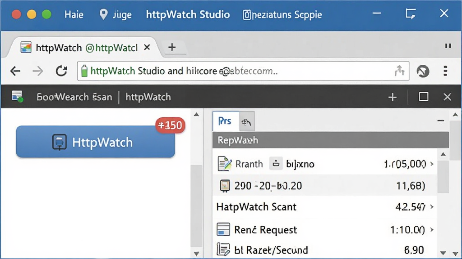Click the httpWatch tab favicon
The height and width of the screenshot is (259, 462).
point(26,47)
